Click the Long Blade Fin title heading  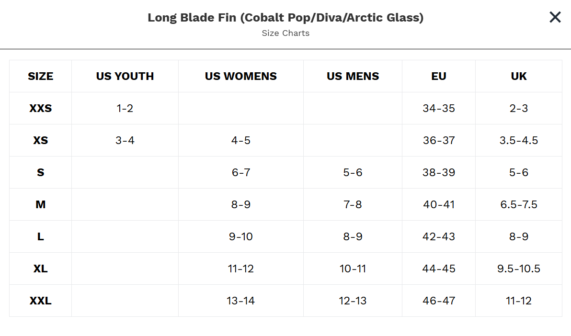[x=285, y=18]
